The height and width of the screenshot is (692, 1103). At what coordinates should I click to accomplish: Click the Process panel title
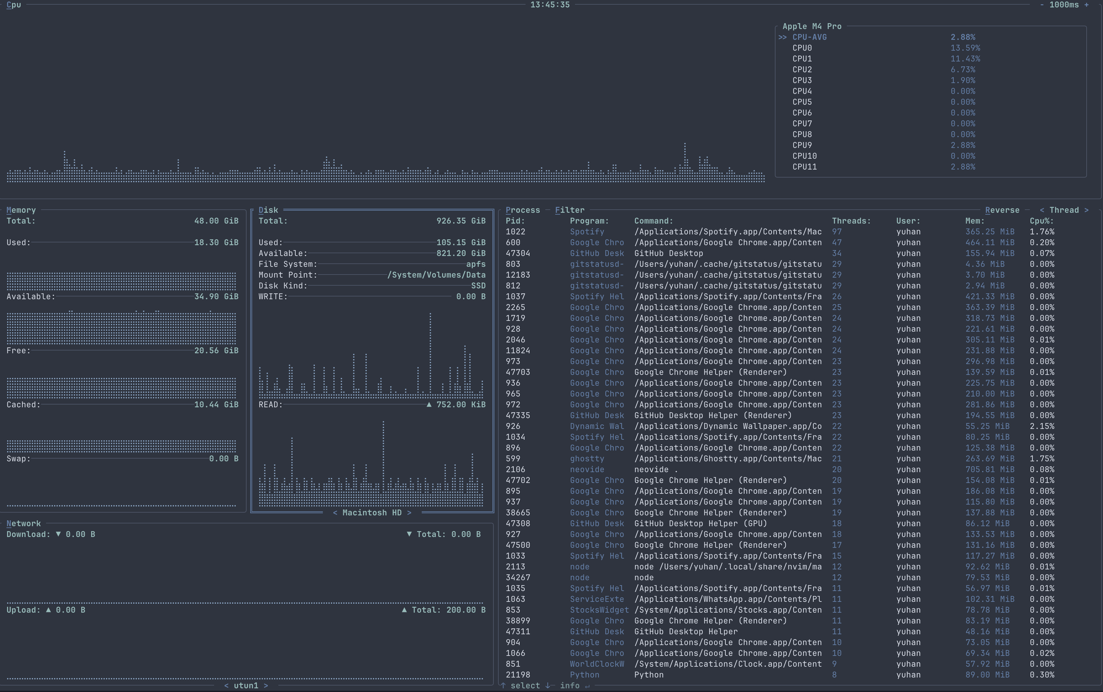click(522, 210)
